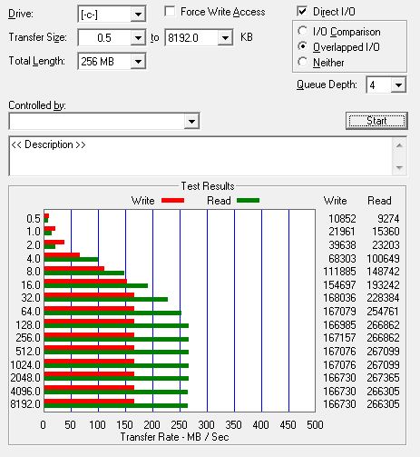The image size is (420, 457).
Task: Expand the Controlled by dropdown
Action: (191, 122)
